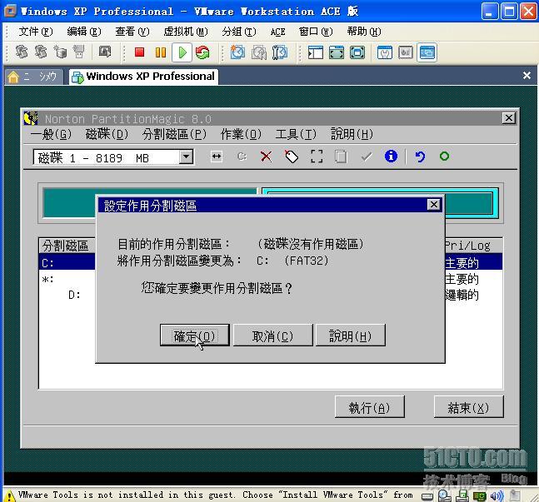Open the 磁碟(D) menu in PartitionMagic
The height and width of the screenshot is (502, 539).
click(107, 134)
